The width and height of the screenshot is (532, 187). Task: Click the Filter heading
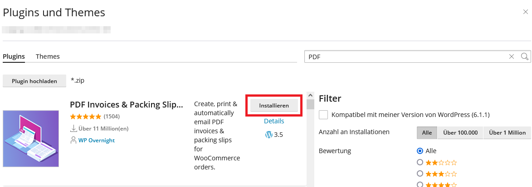pyautogui.click(x=330, y=98)
